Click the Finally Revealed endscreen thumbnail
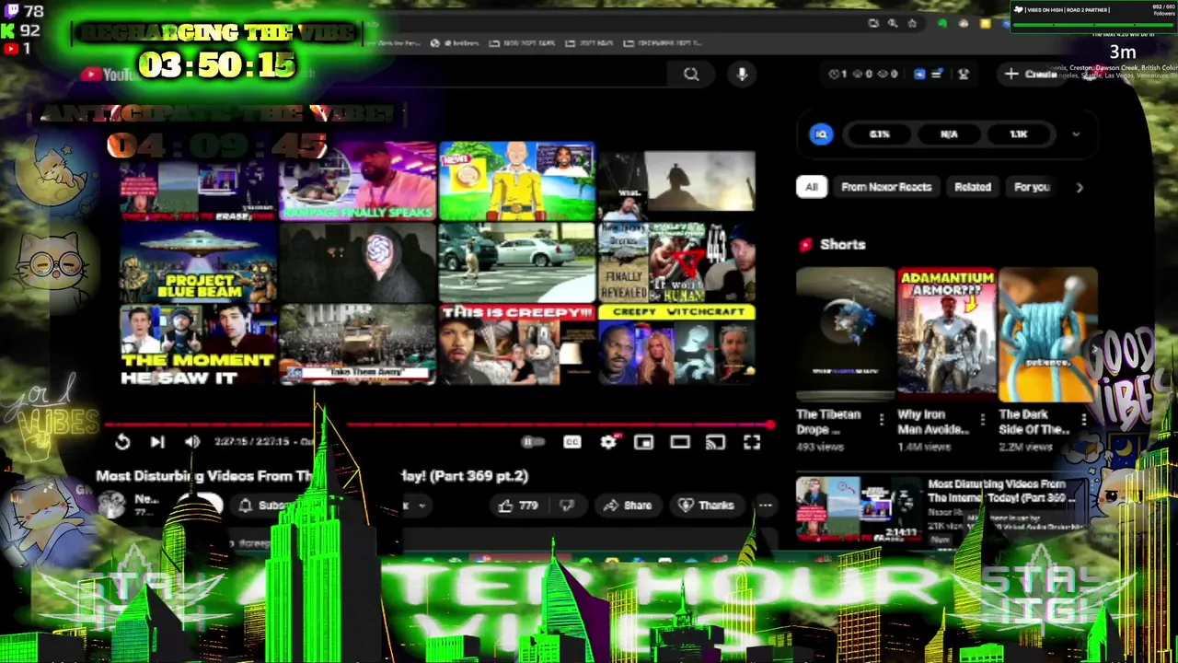 click(x=677, y=263)
